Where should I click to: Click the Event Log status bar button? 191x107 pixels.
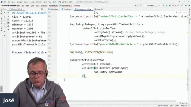click(183, 103)
